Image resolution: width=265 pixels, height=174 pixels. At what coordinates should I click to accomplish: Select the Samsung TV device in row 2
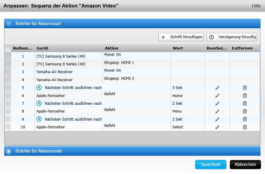tap(61, 64)
